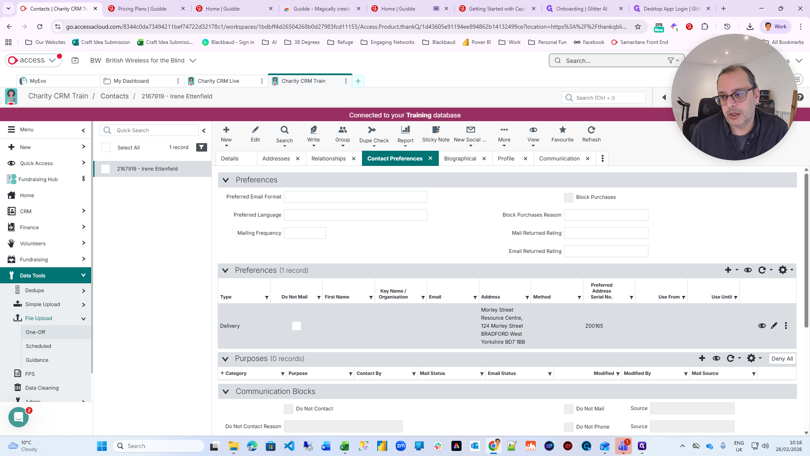Click the Contacts breadcrumb link
The image size is (810, 456).
coord(114,96)
